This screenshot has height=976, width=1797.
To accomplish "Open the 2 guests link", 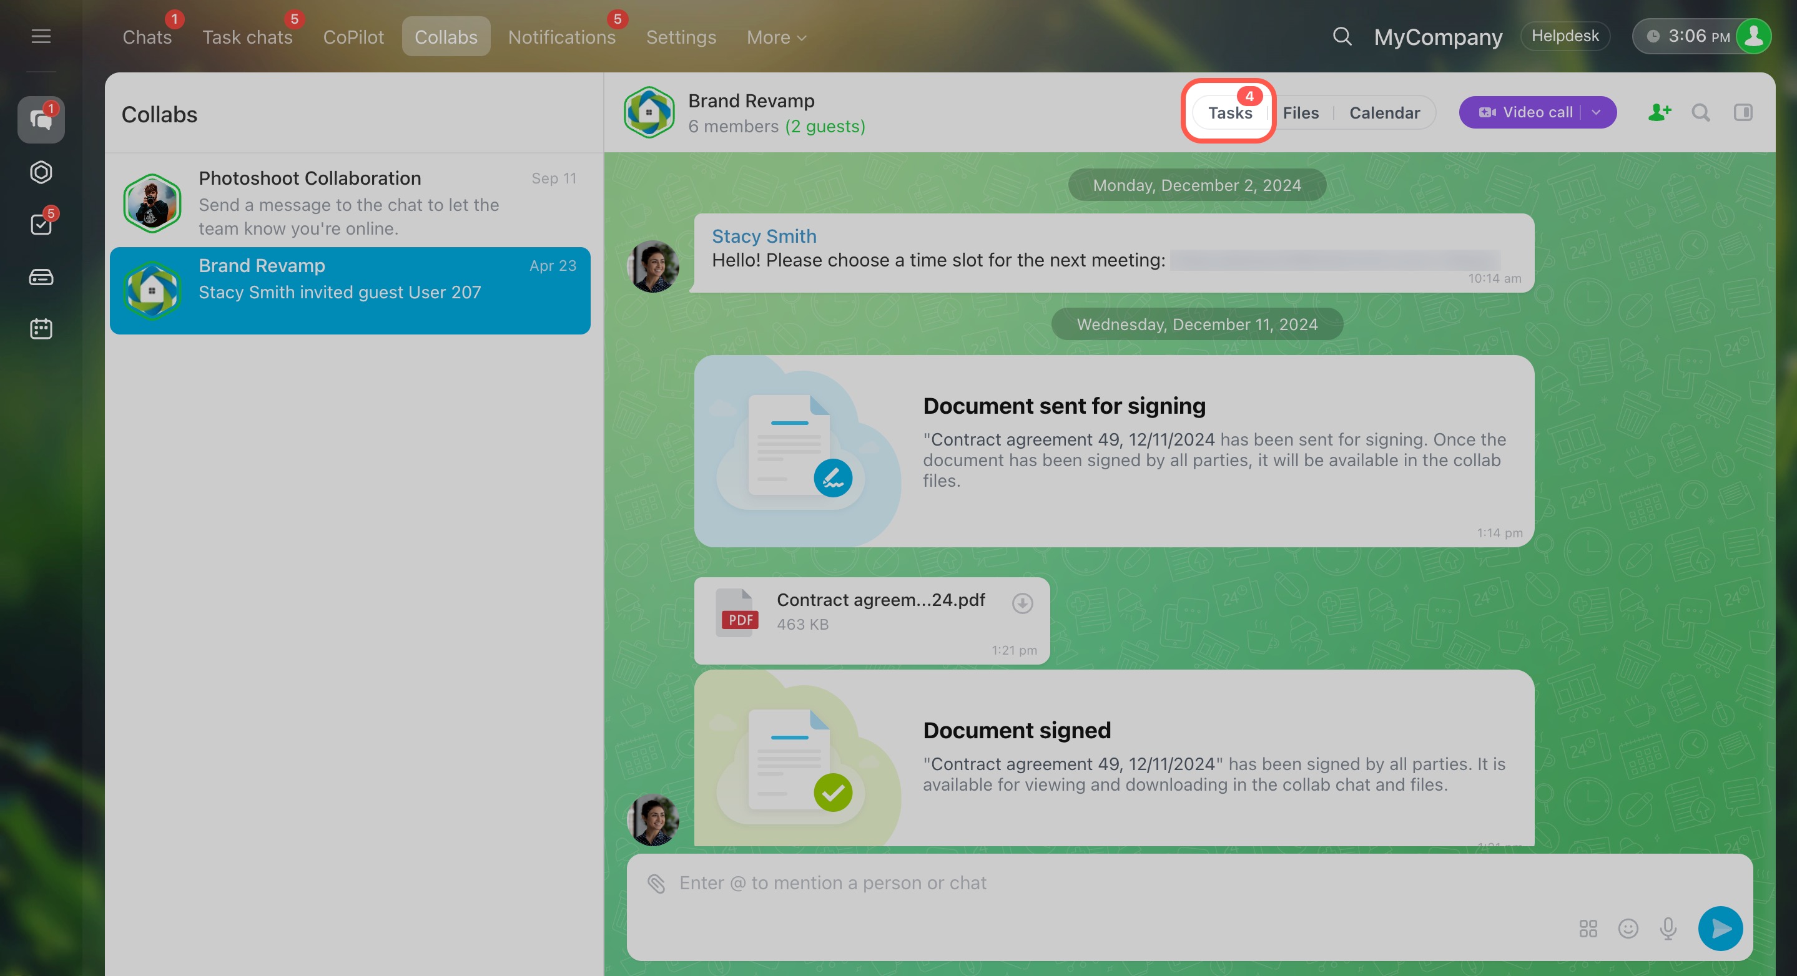I will tap(825, 126).
